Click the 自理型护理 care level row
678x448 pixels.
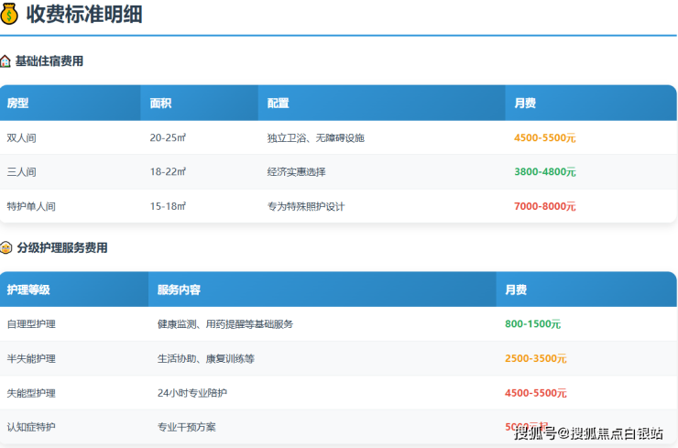(x=31, y=324)
